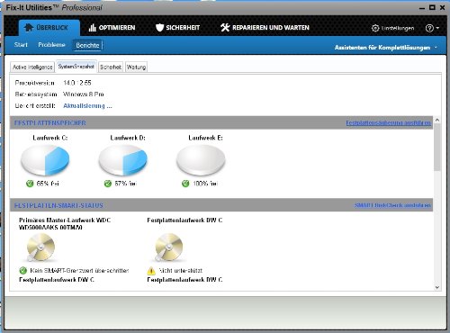Click the bar chart Optimieren icon
Viewport: 450px width, 333px height.
pos(92,28)
